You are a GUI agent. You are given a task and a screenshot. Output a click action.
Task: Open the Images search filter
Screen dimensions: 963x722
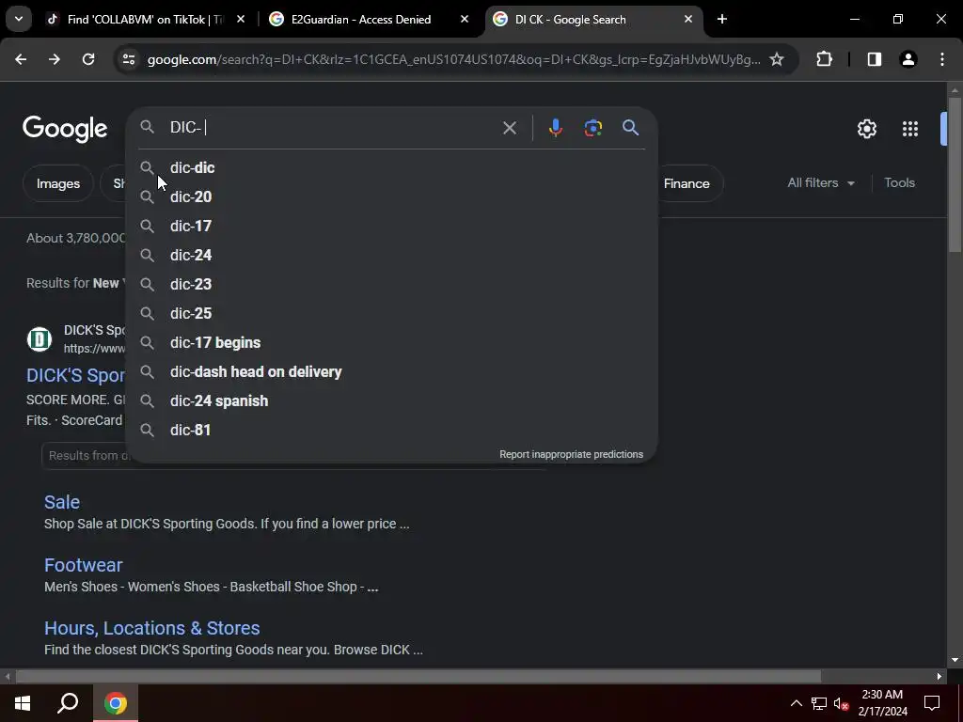point(57,183)
